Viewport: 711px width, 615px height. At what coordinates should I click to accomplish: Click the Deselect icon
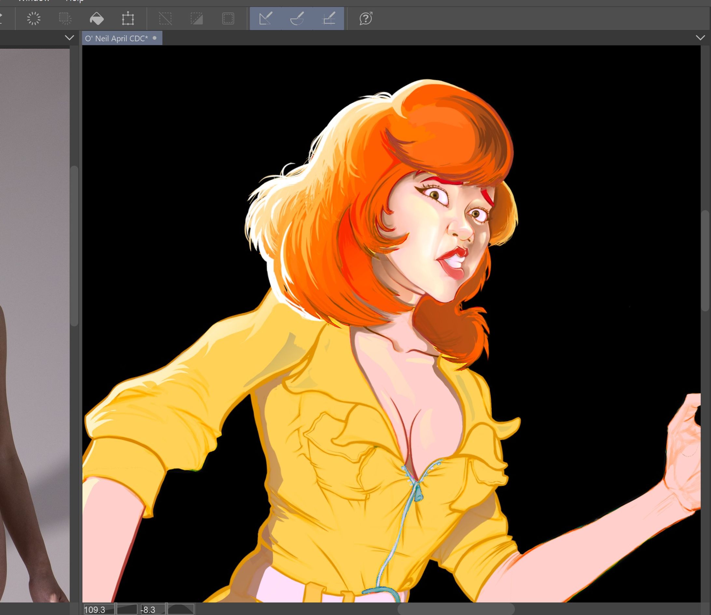pos(165,19)
